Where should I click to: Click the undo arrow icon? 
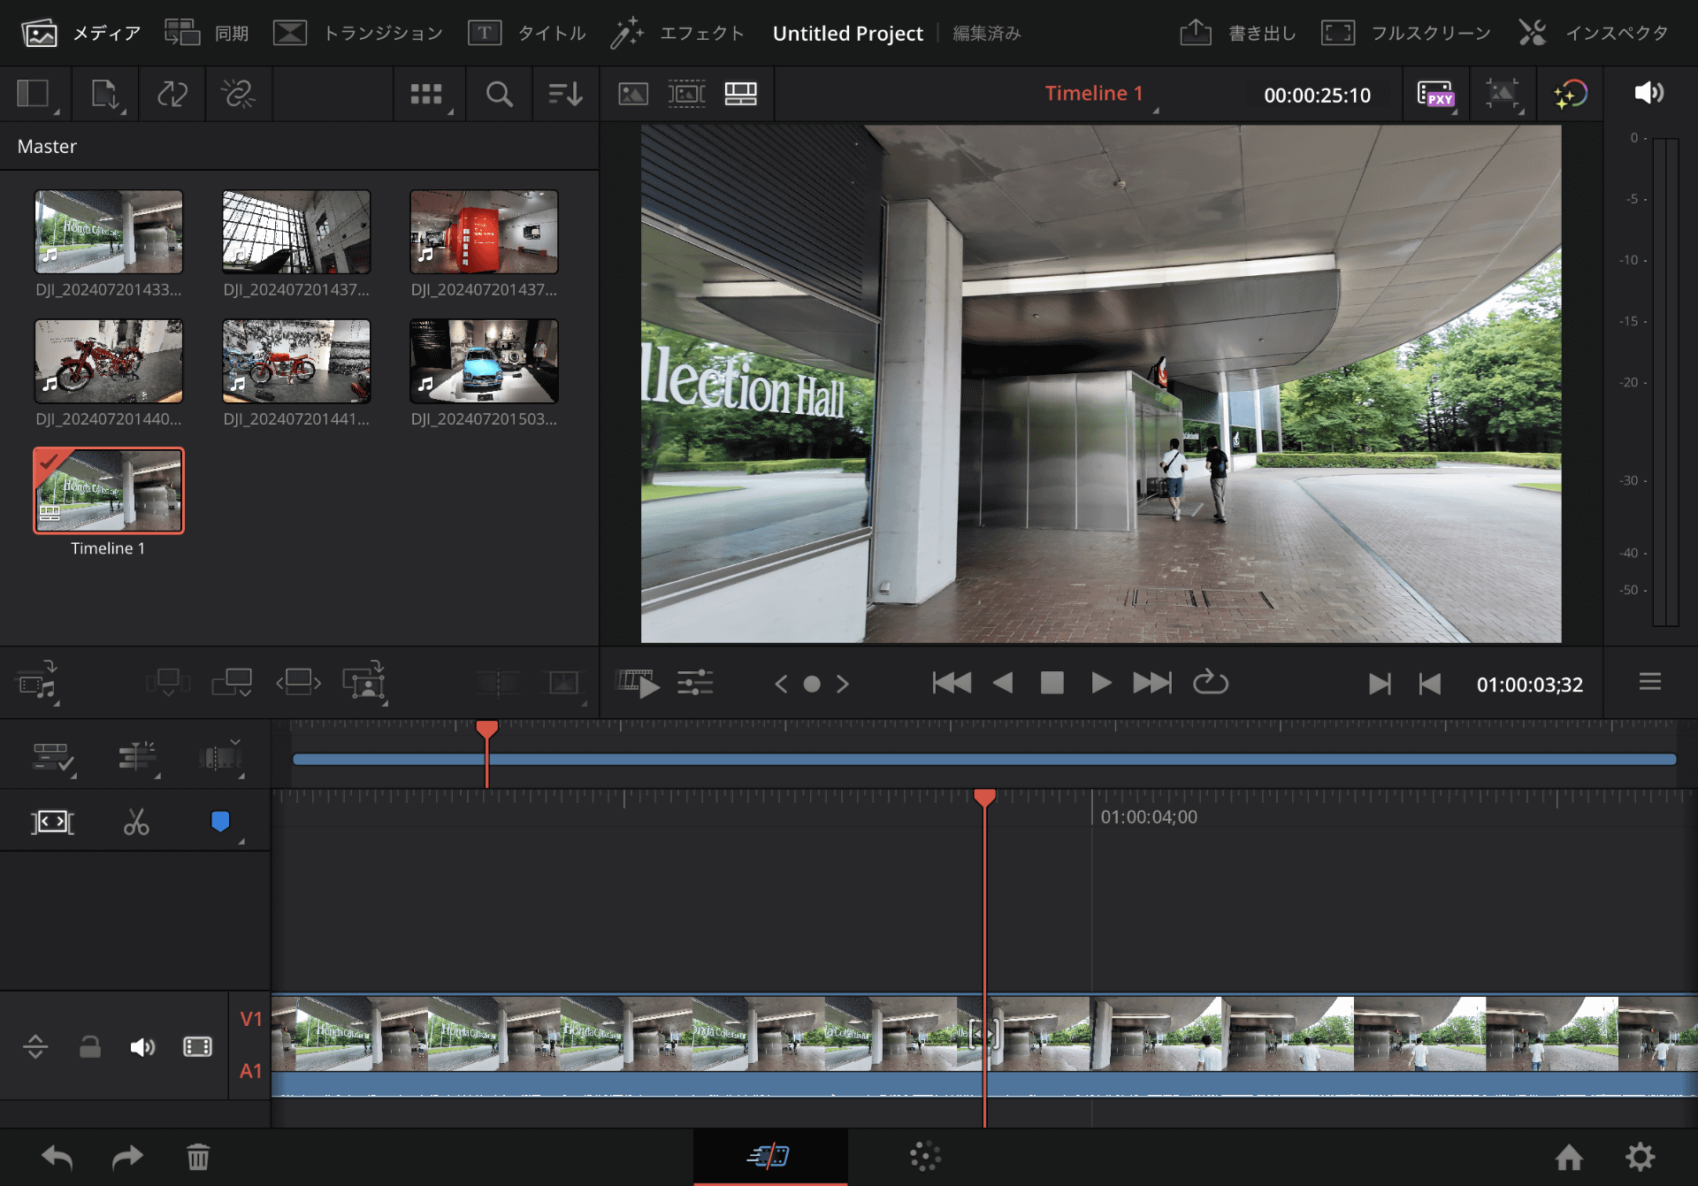[57, 1156]
